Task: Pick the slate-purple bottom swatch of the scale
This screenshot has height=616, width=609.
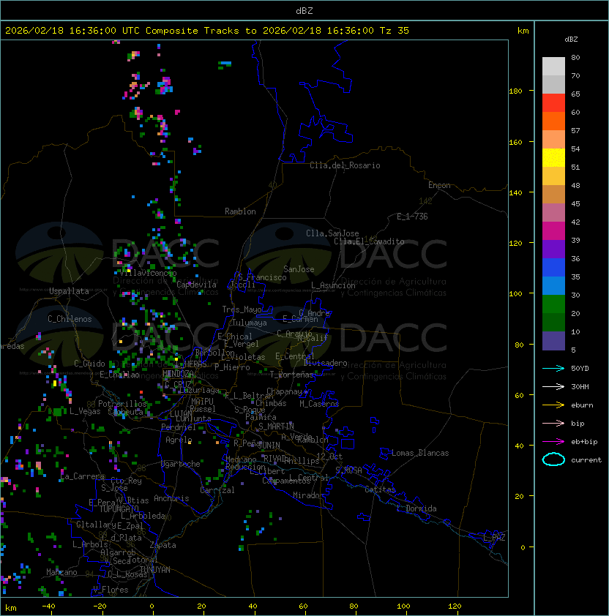Action: click(x=553, y=341)
